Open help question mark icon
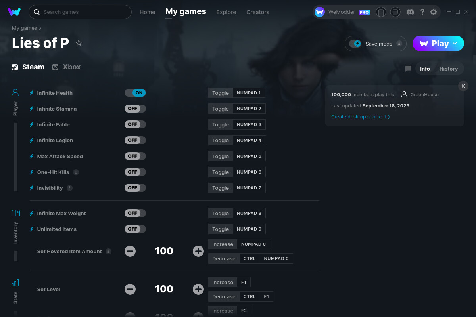 click(x=422, y=12)
